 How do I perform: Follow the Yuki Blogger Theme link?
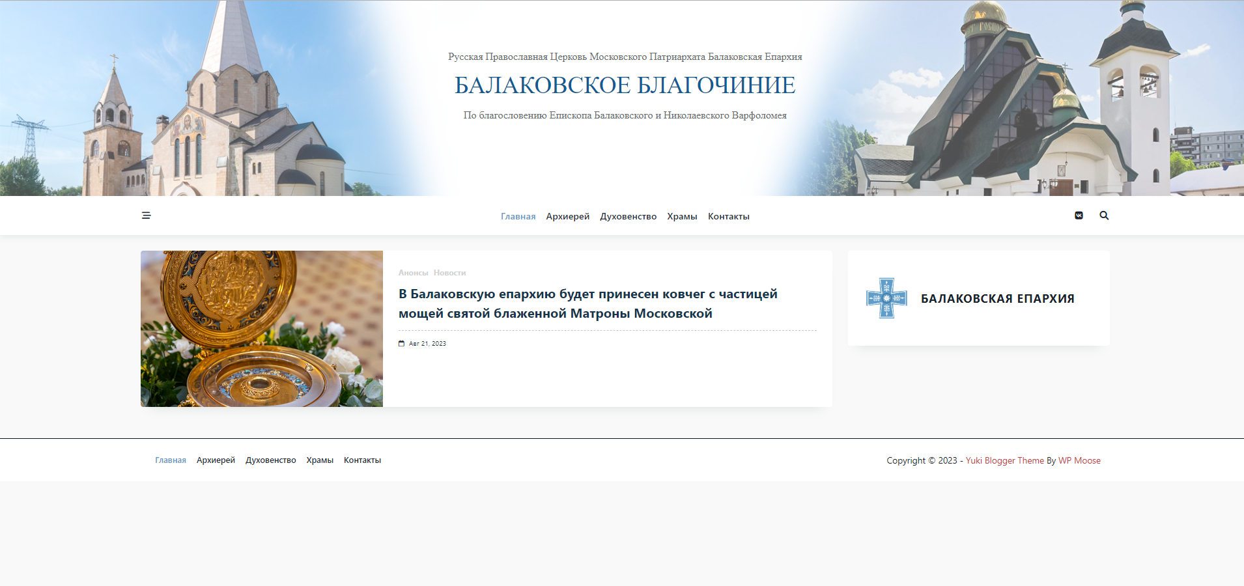click(1004, 460)
